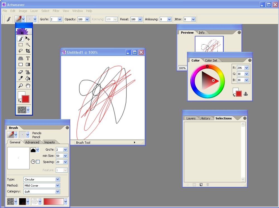Switch to the Advanced brush tab
This screenshot has width=279, height=208.
[x=32, y=142]
